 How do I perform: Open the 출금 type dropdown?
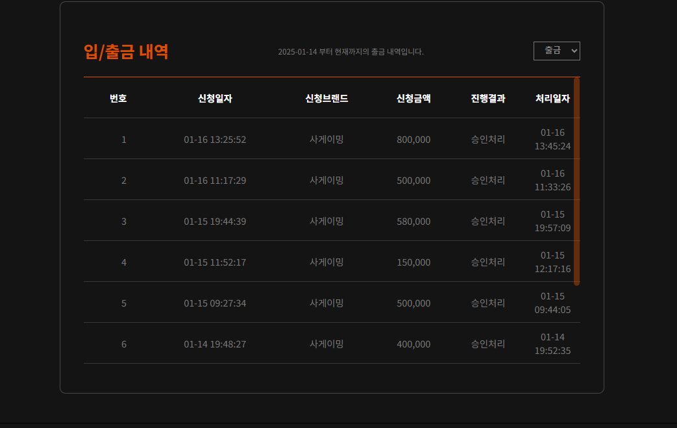point(556,51)
